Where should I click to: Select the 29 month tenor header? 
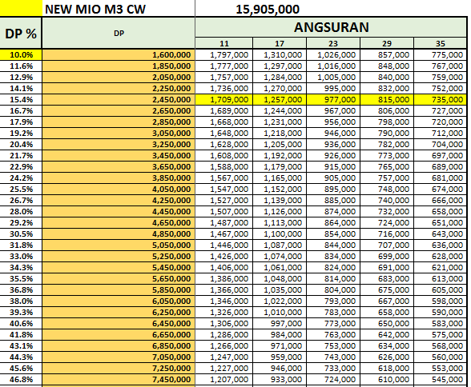coord(387,43)
